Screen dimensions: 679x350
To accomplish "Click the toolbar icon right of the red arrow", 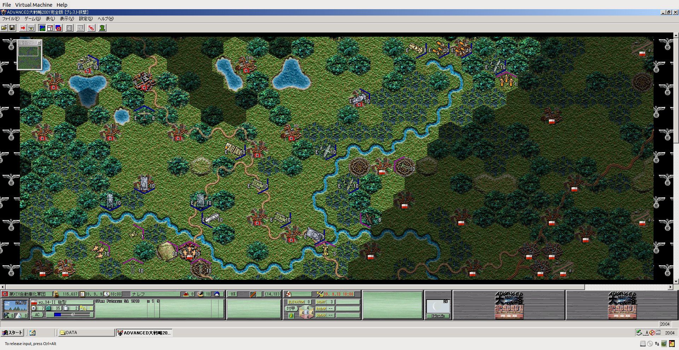I will [31, 28].
